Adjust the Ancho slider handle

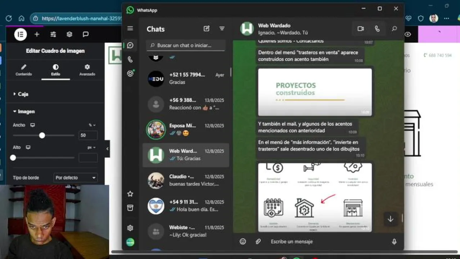[42, 135]
